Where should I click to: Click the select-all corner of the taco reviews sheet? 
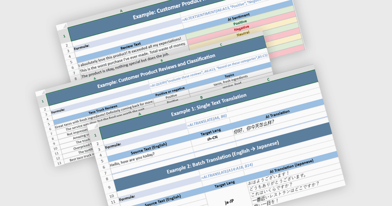click(x=41, y=93)
